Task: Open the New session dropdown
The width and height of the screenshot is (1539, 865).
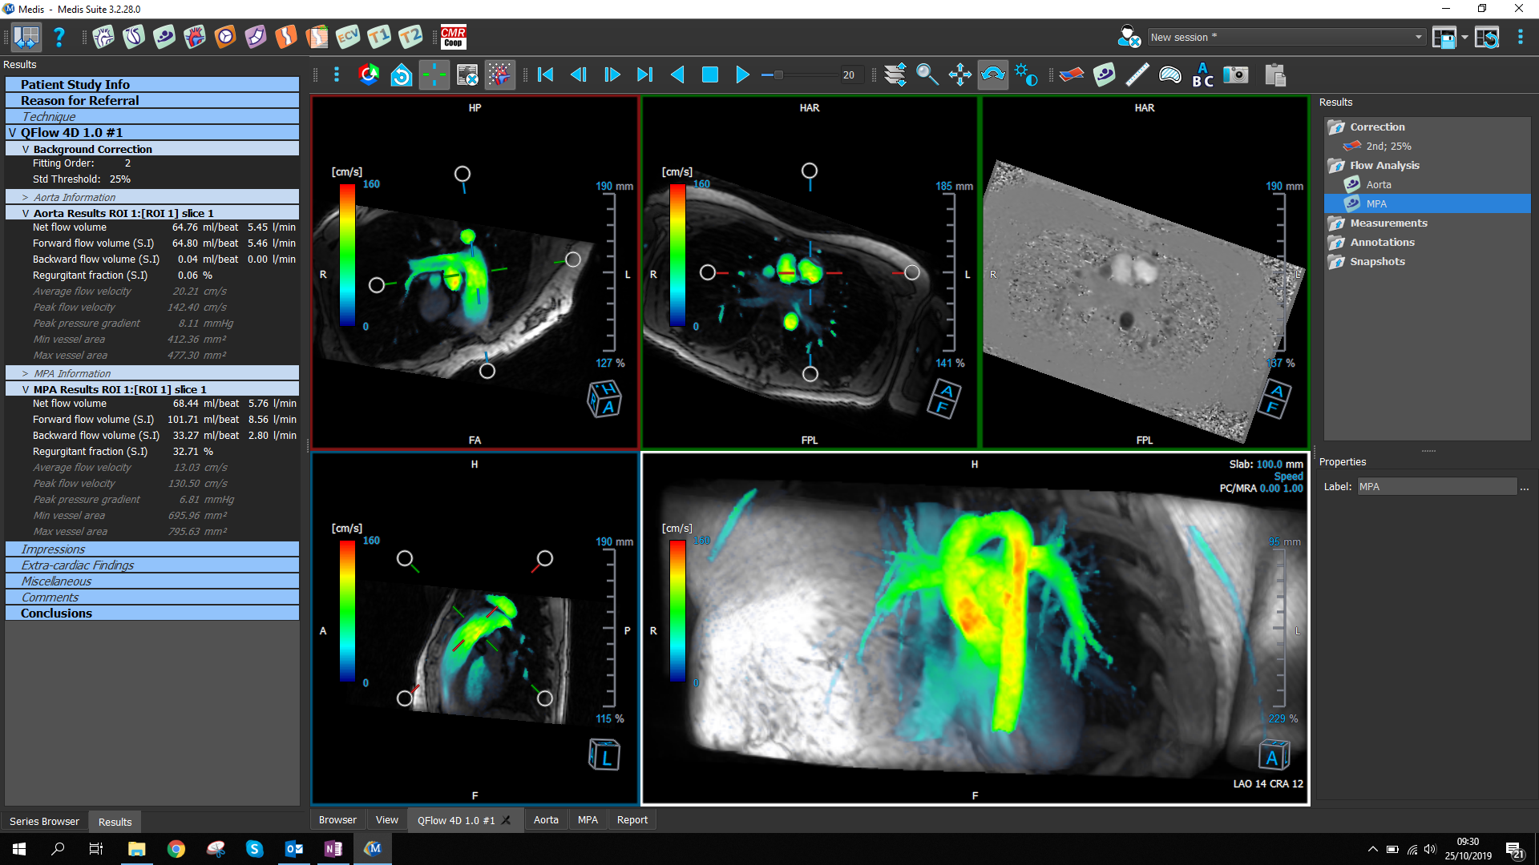Action: pos(1418,37)
